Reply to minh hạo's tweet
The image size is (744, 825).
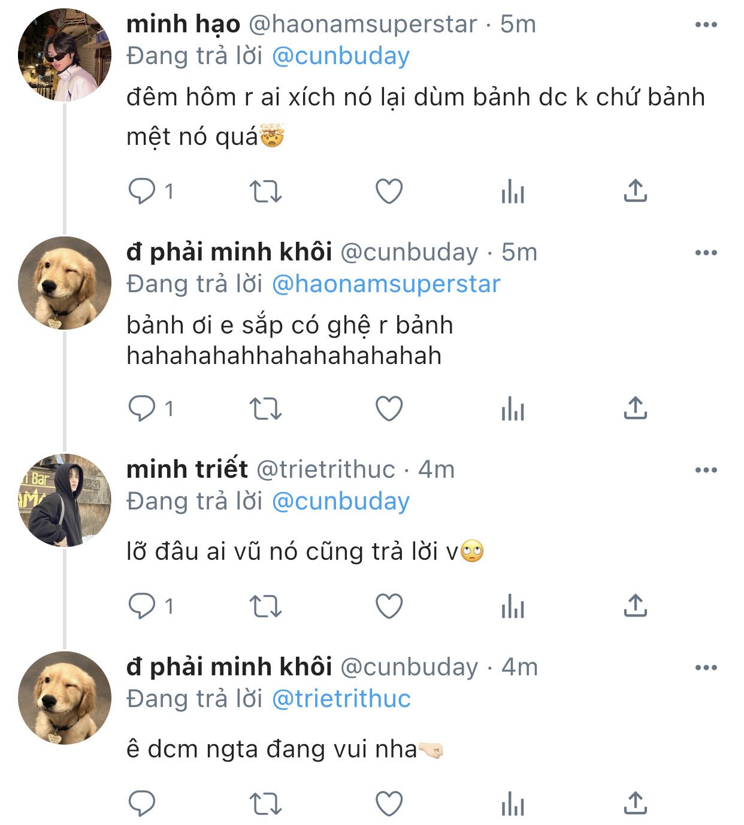click(143, 192)
